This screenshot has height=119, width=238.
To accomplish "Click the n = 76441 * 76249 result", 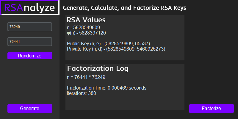I will tap(86, 77).
